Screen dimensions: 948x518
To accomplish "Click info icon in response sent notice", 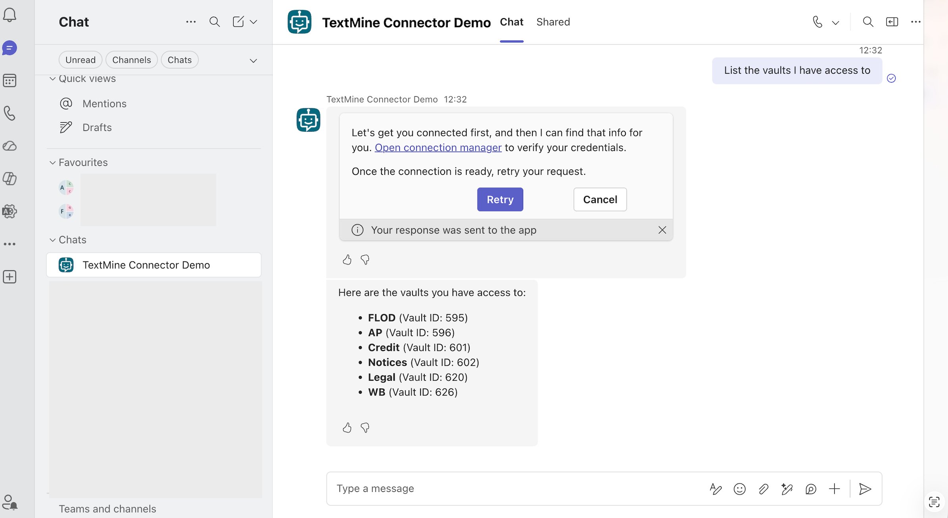I will click(357, 230).
